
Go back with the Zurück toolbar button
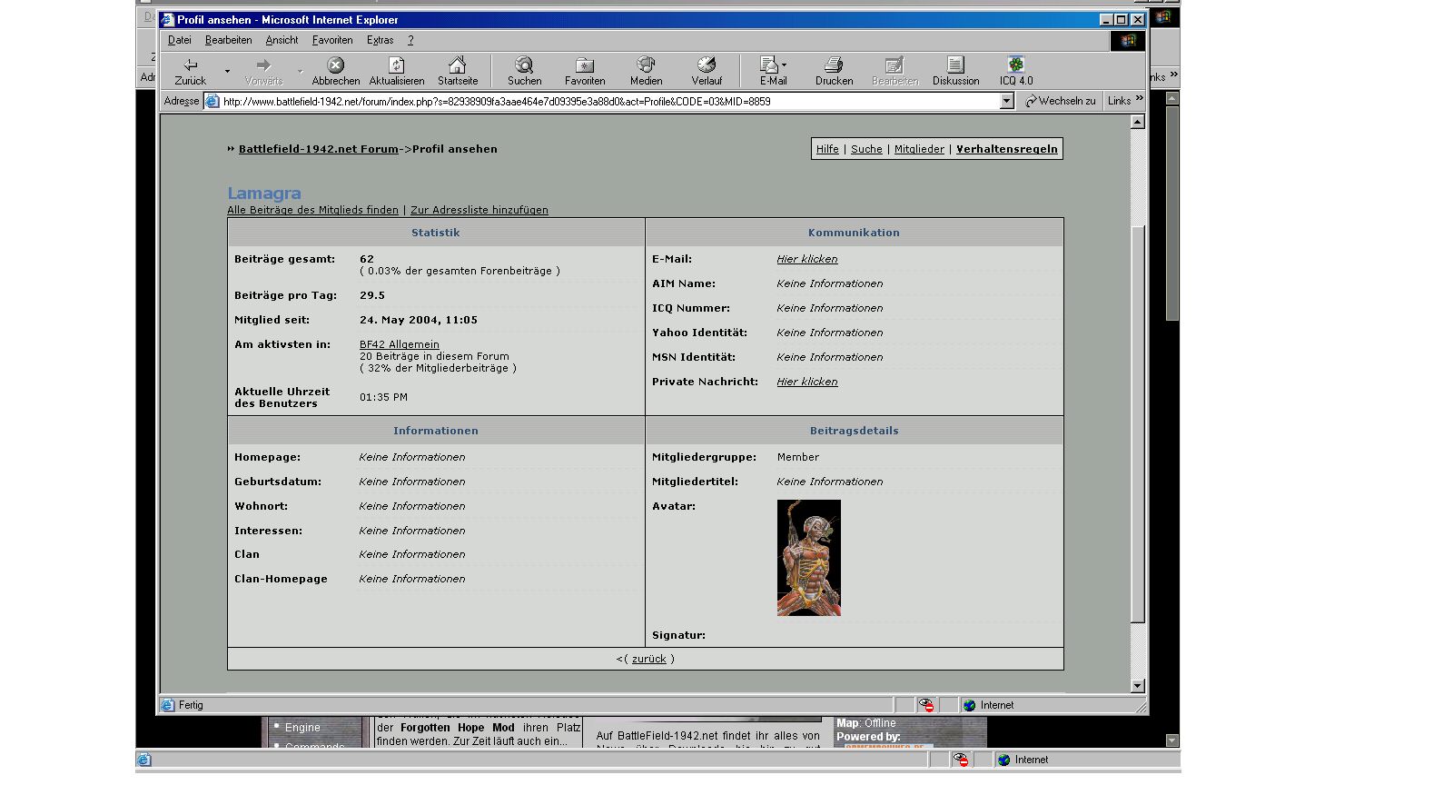tap(191, 71)
